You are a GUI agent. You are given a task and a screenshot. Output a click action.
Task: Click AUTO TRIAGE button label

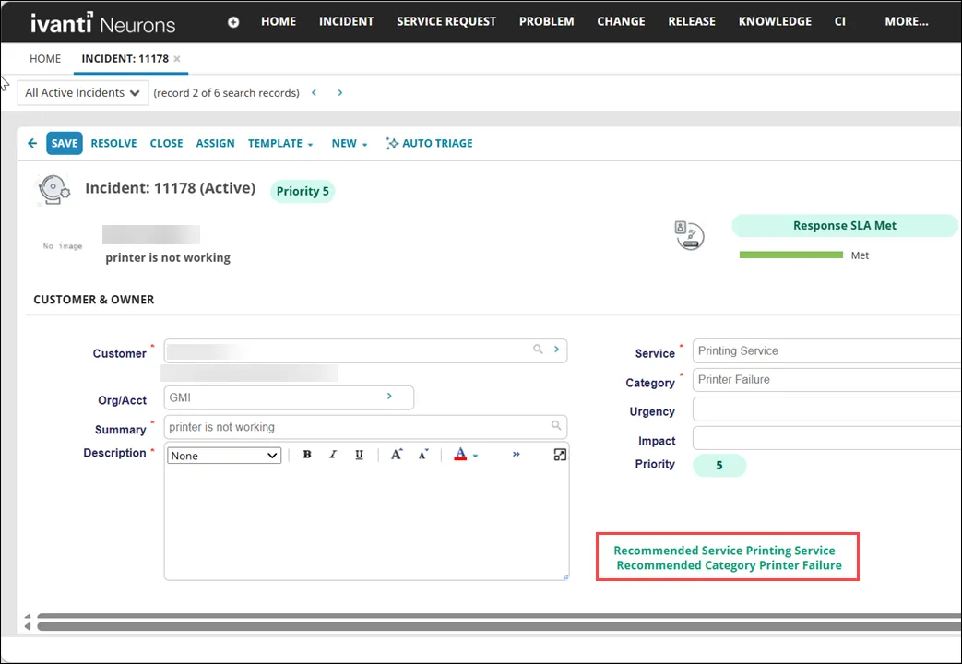437,144
